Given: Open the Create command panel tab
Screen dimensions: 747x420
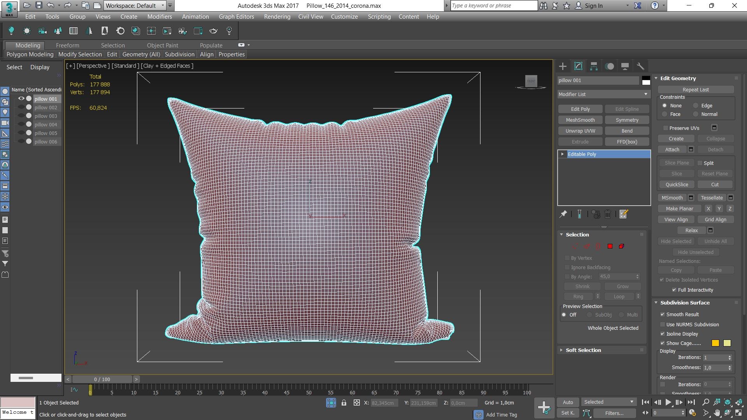Looking at the screenshot, I should 563,66.
